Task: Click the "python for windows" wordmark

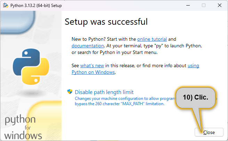Action: pyautogui.click(x=23, y=127)
